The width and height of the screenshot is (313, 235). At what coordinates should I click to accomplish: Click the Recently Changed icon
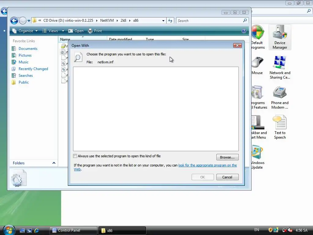(14, 69)
